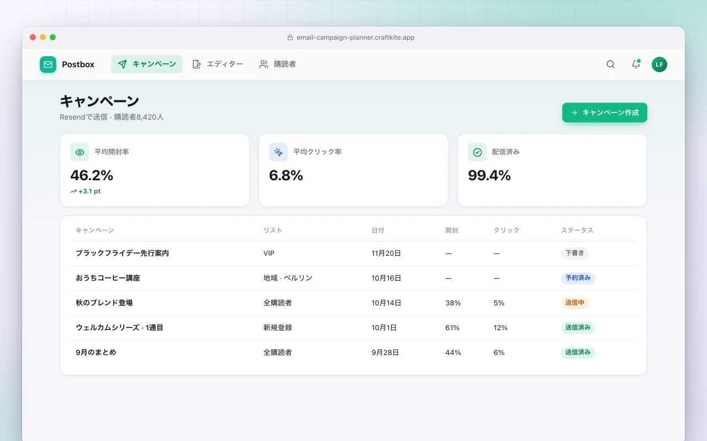Click the クリック column header

pyautogui.click(x=506, y=230)
